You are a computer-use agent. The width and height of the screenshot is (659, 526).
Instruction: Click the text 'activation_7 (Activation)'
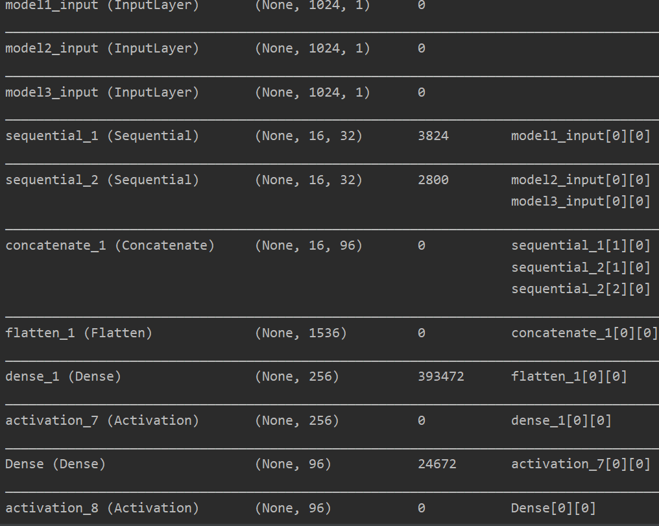pos(102,420)
